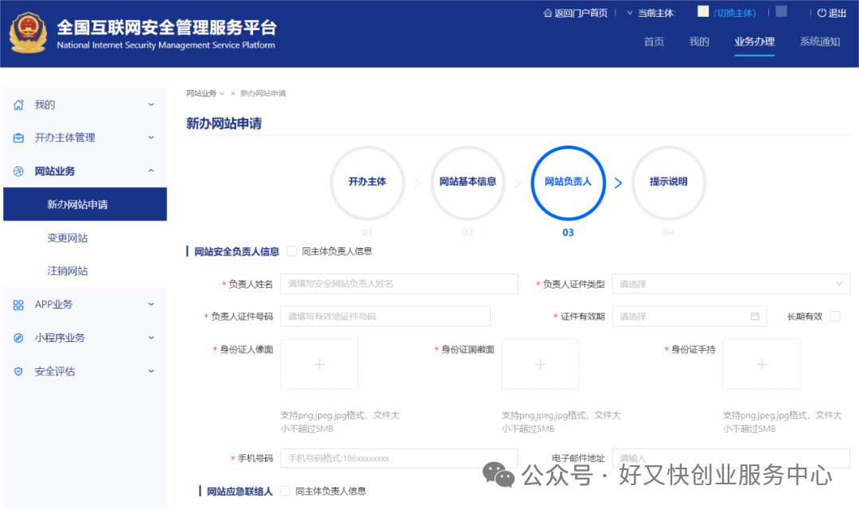Select 新办网站申请 in the sidebar
Screen dimensions: 859x509
pyautogui.click(x=85, y=204)
